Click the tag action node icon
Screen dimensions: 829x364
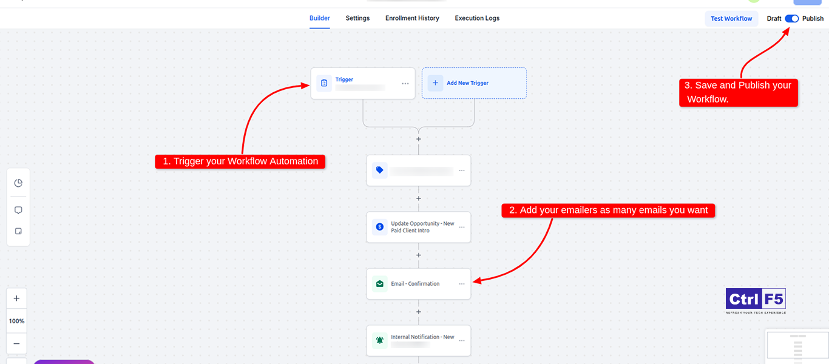tap(380, 170)
